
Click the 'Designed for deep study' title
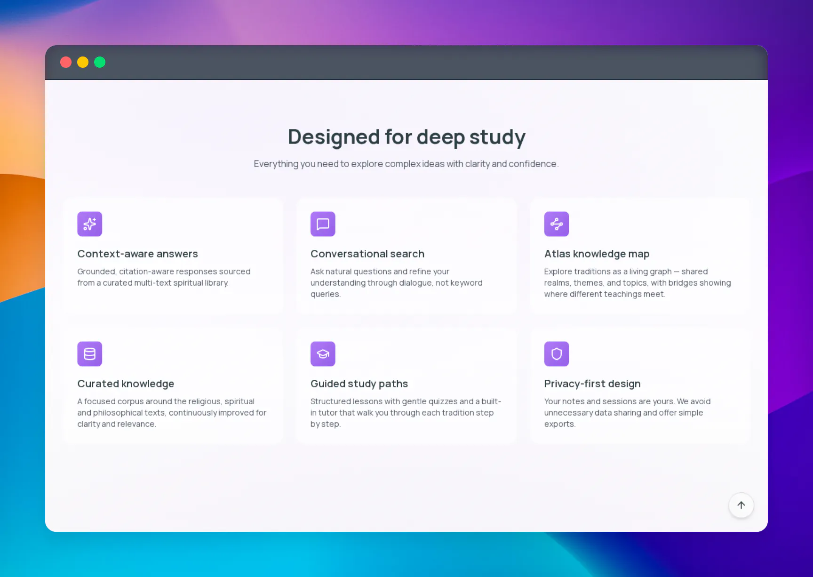tap(406, 137)
